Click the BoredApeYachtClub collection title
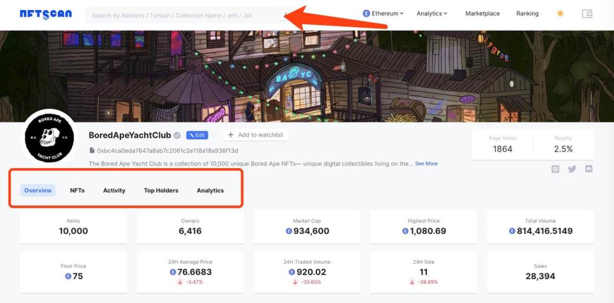The width and height of the screenshot is (614, 303). (x=130, y=135)
